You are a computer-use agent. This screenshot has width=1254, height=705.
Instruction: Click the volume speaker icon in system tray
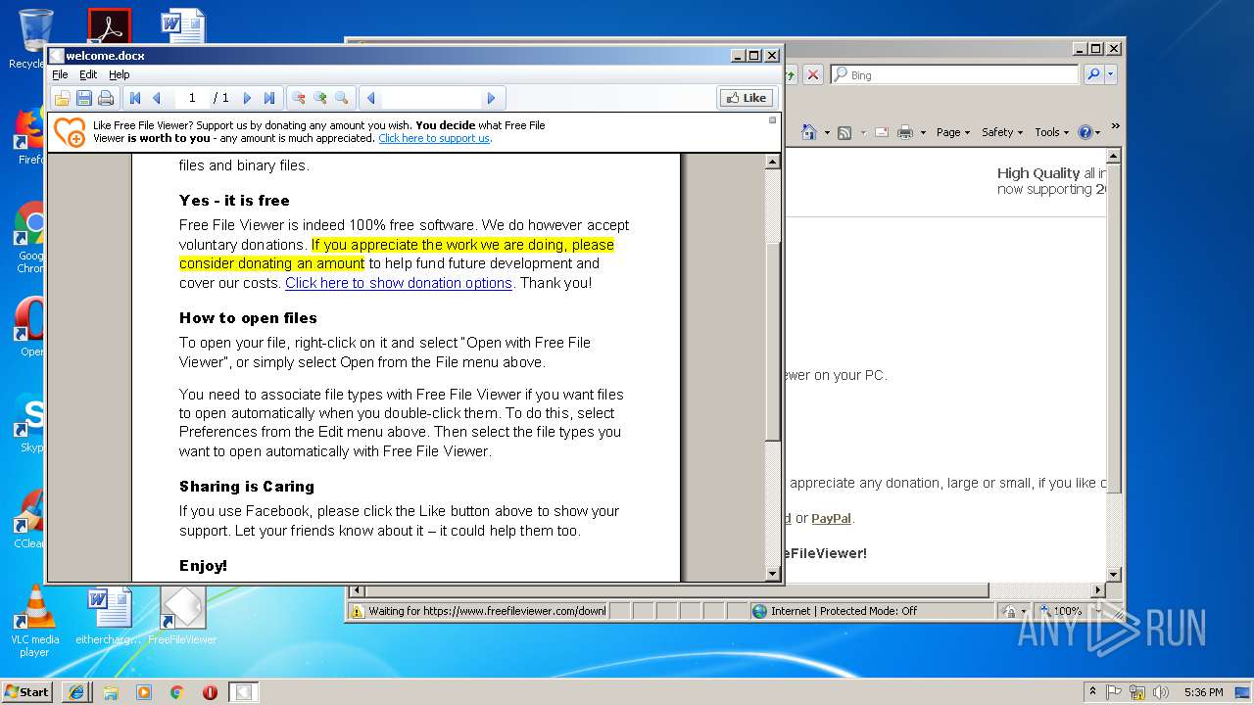pos(1161,691)
